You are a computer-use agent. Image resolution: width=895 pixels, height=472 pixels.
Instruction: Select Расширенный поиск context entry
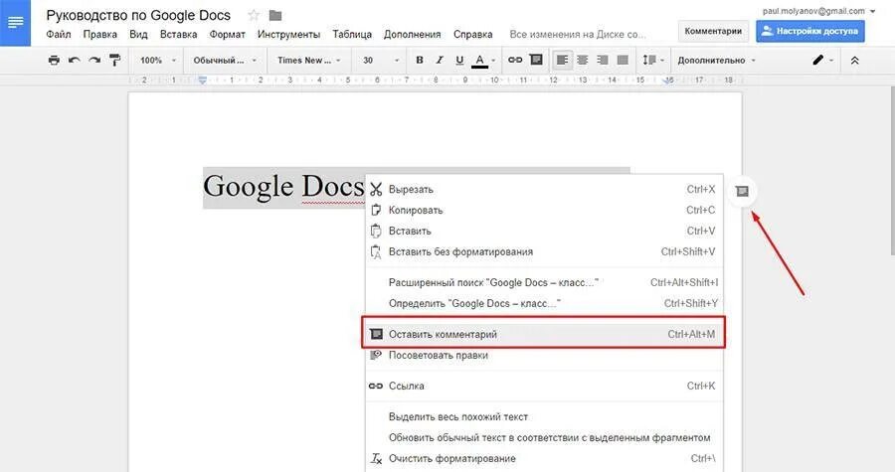pos(544,282)
